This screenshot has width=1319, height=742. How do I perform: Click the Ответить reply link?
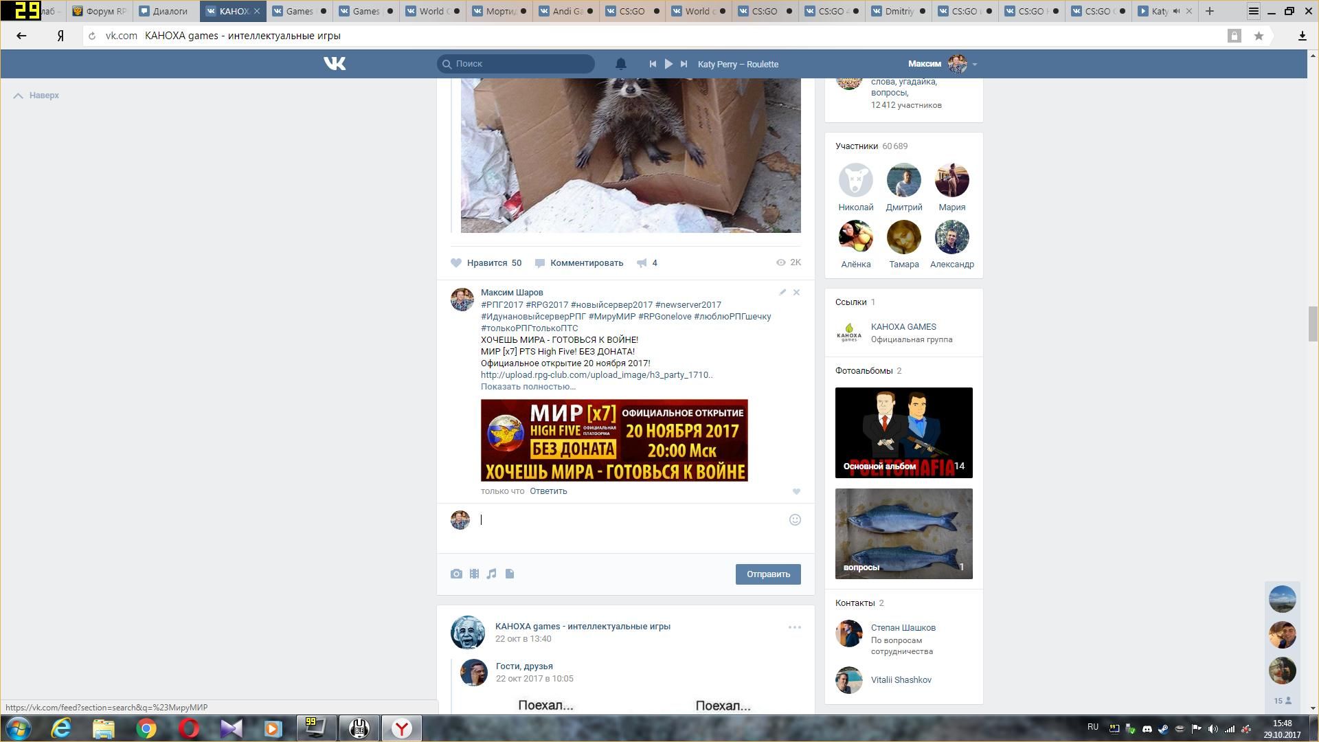coord(548,491)
